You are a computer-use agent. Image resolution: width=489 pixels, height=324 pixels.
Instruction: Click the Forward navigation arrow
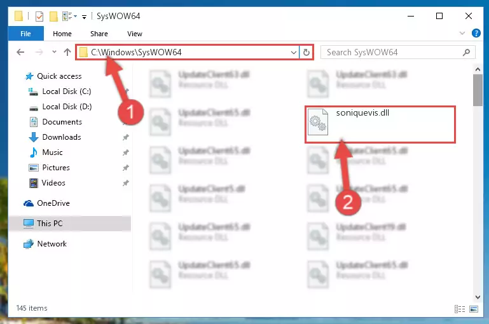pos(39,52)
